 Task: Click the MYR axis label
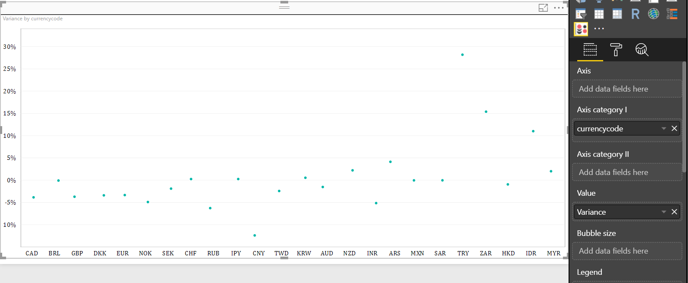(x=553, y=253)
